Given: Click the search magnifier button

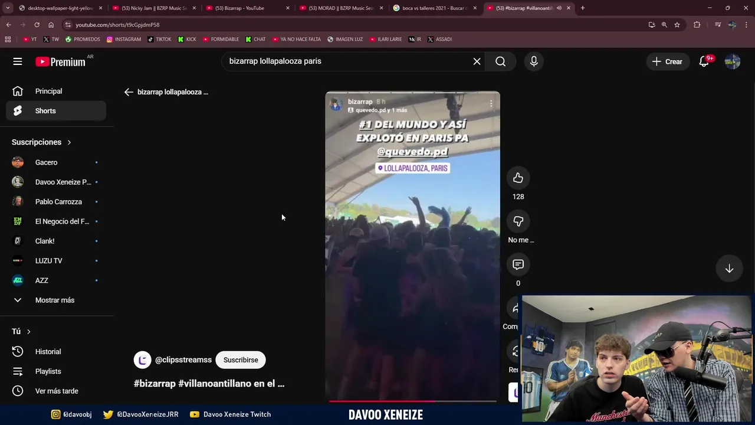Looking at the screenshot, I should coord(500,61).
